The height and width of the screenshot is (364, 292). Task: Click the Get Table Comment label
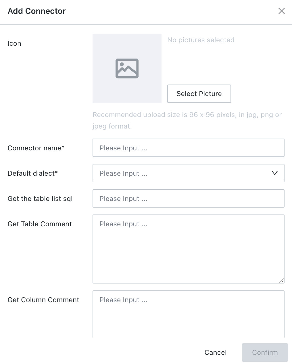click(40, 224)
